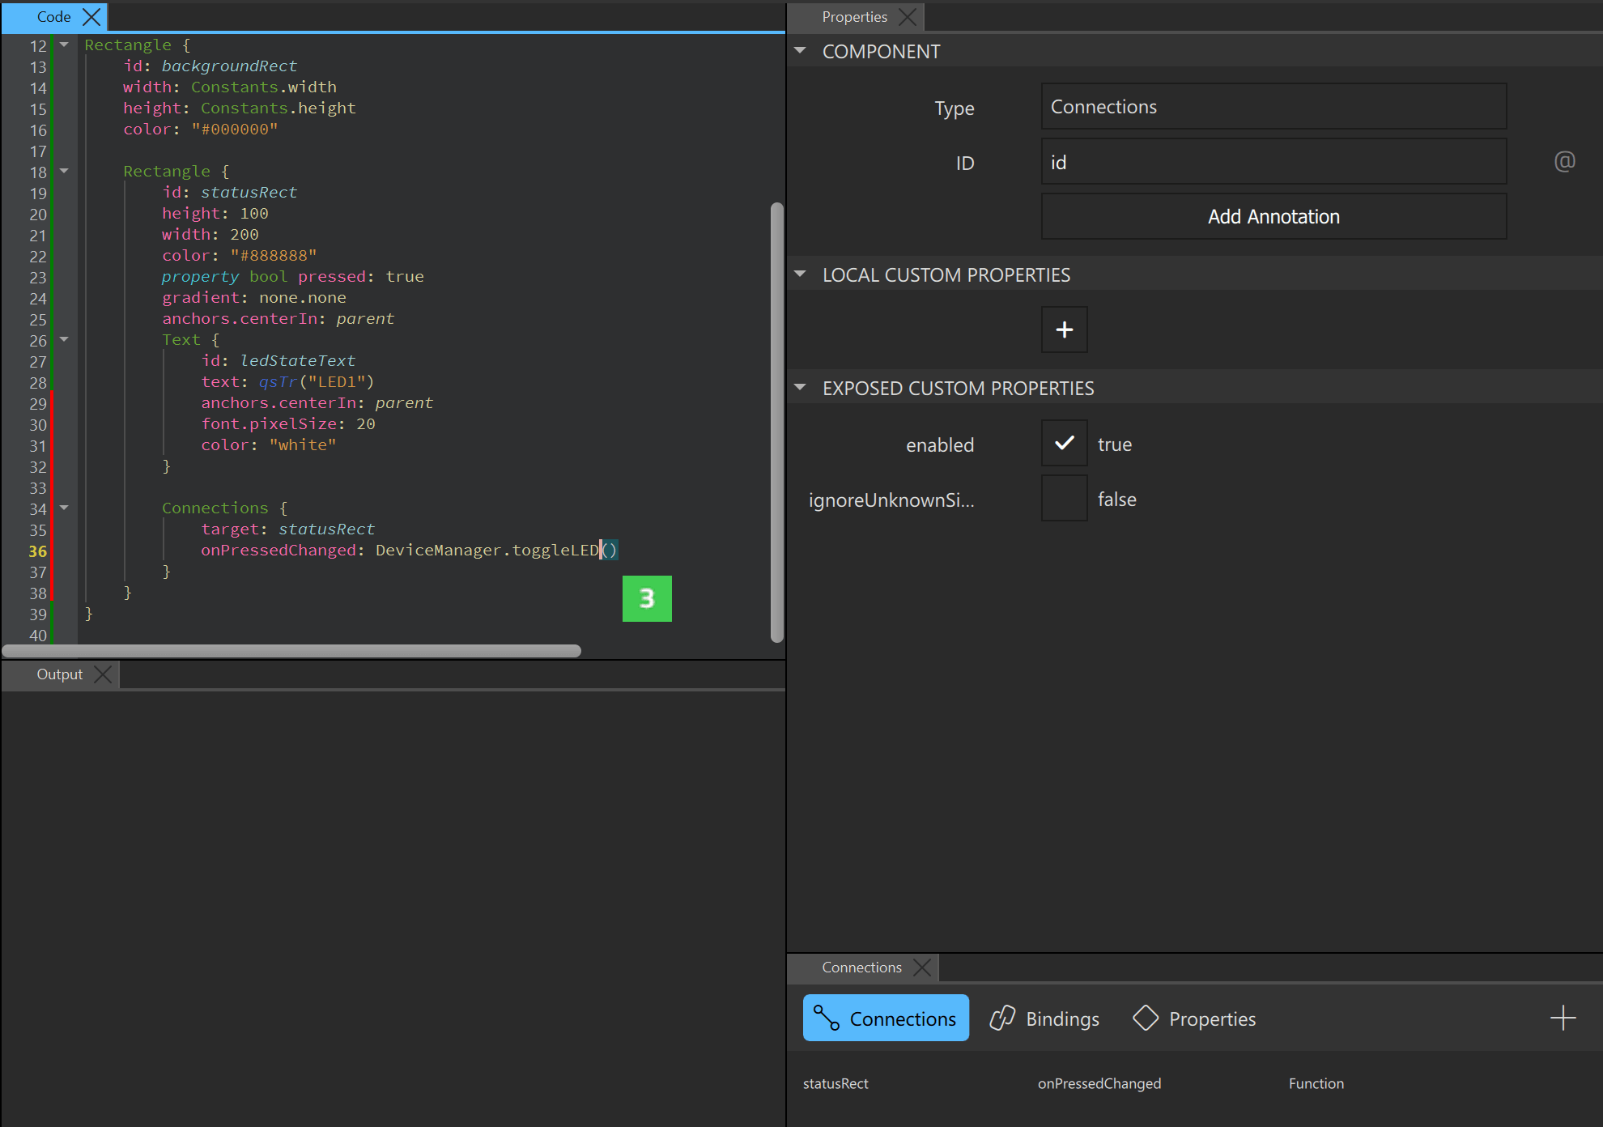This screenshot has width=1603, height=1127.
Task: Click the @ alias export icon beside ID
Action: coord(1564,162)
